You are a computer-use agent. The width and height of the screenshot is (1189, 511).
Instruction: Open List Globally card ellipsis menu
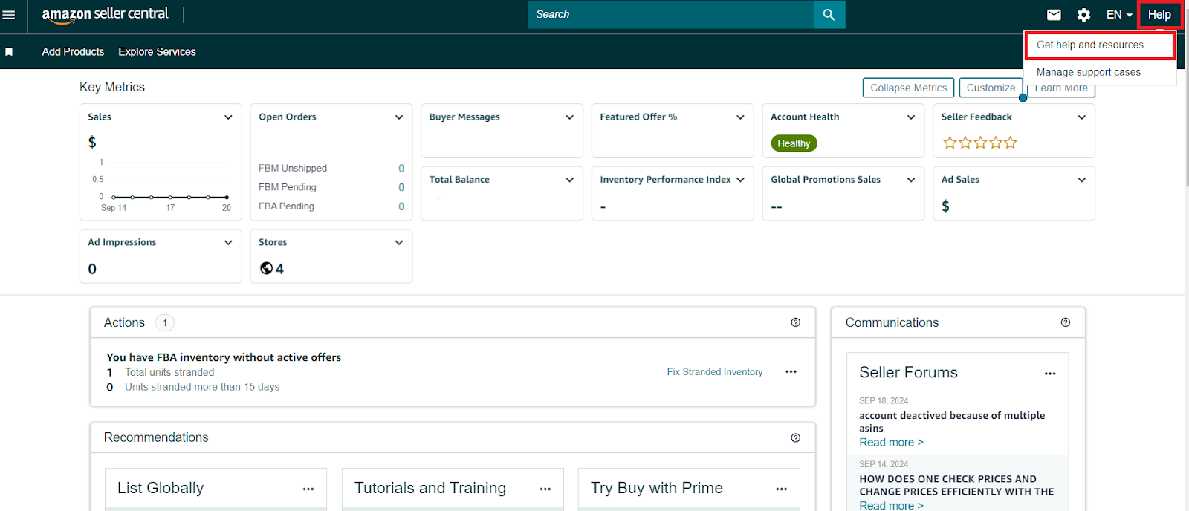tap(308, 489)
